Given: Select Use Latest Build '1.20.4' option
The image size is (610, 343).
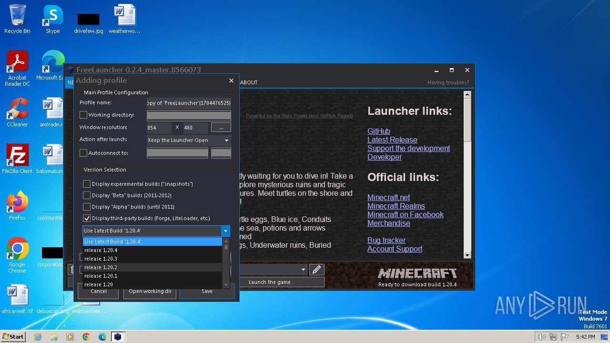Looking at the screenshot, I should click(x=152, y=242).
